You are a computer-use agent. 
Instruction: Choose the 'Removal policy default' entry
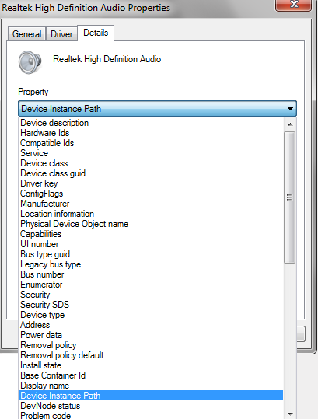point(151,355)
